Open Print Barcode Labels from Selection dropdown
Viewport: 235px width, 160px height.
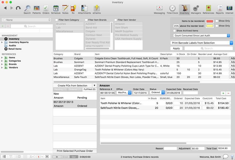(202, 43)
